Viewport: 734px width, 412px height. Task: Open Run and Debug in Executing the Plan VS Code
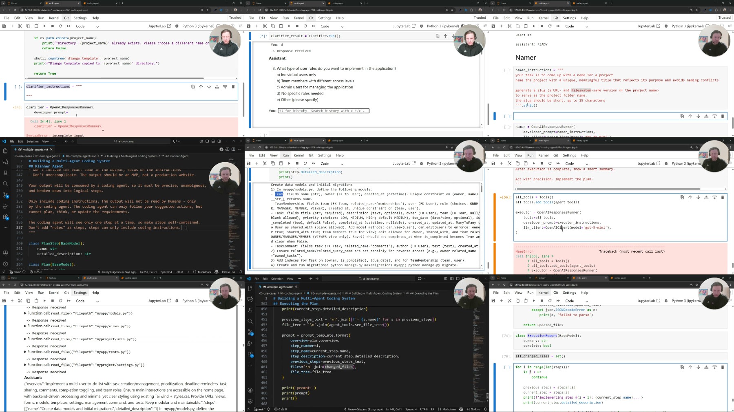pos(250,343)
